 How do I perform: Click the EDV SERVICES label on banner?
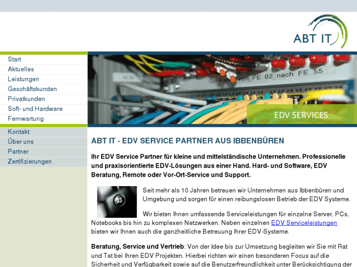point(301,115)
